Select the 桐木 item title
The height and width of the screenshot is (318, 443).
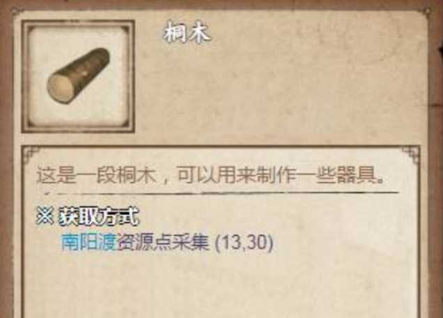click(x=187, y=34)
